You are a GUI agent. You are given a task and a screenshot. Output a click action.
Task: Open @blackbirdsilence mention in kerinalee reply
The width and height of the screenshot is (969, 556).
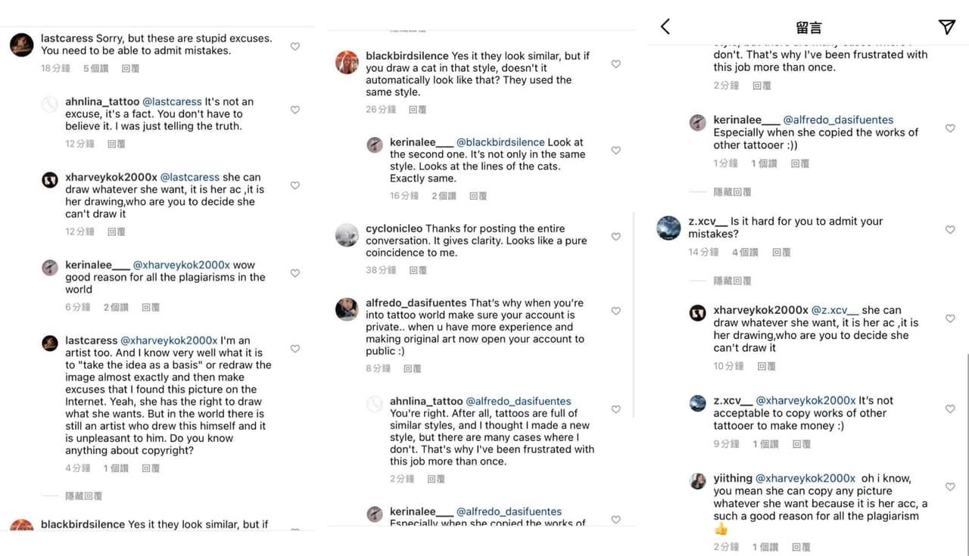500,142
